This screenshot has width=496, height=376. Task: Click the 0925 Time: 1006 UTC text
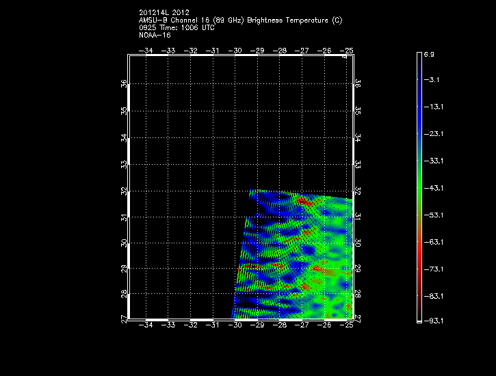click(178, 28)
